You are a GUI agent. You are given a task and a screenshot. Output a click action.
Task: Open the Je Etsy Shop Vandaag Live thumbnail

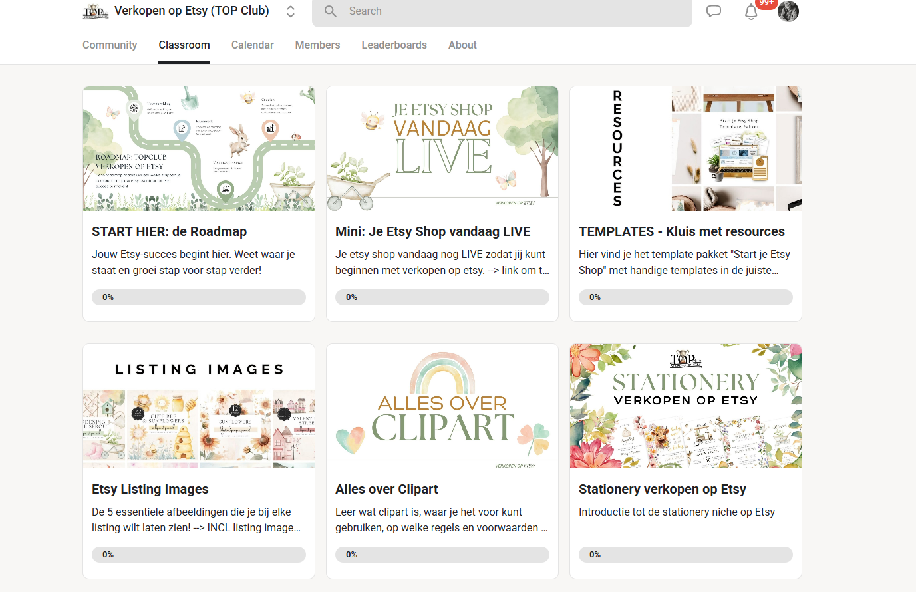[442, 148]
